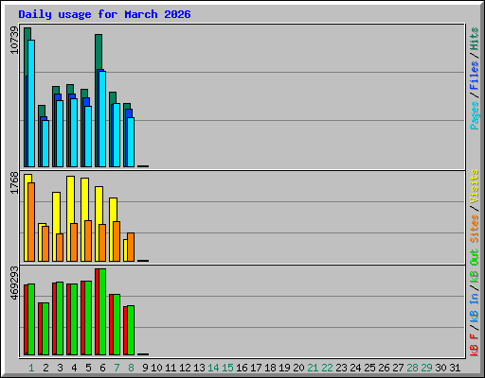
Task: Click the 'Hits' legend label
Action: tap(474, 39)
